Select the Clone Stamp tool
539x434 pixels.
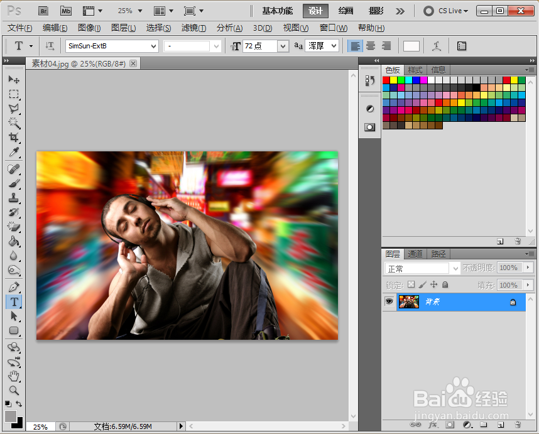click(14, 198)
